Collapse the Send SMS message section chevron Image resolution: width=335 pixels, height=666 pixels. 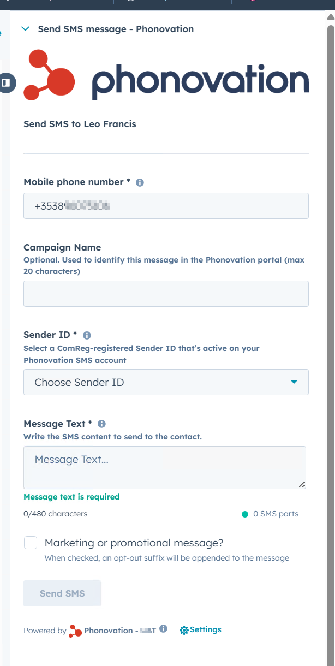click(x=25, y=29)
